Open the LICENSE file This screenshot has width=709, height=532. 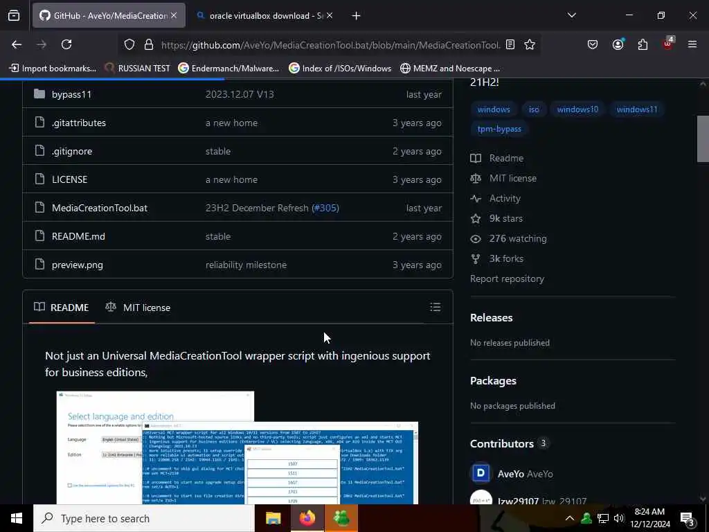(70, 179)
